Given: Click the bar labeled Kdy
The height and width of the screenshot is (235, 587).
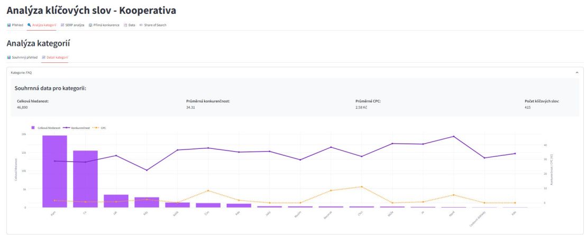Looking at the screenshot, I should pos(147,202).
